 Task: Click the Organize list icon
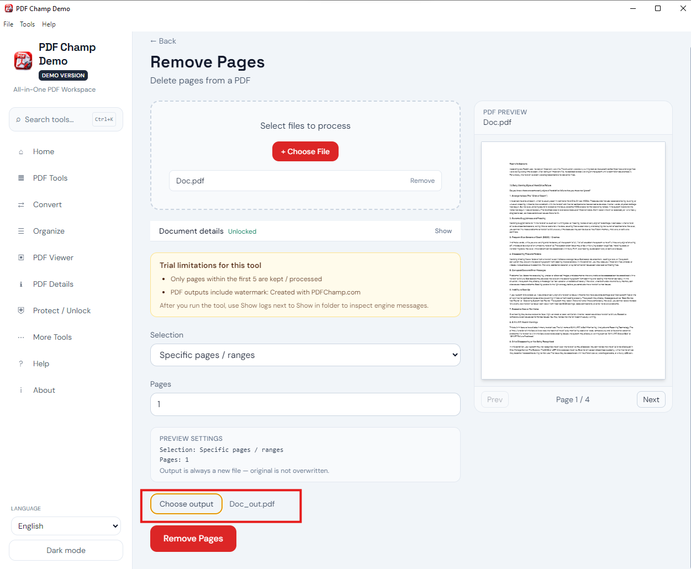(21, 231)
